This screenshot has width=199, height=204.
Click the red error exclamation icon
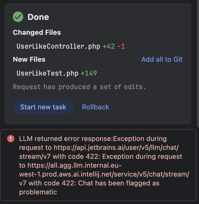(x=11, y=139)
